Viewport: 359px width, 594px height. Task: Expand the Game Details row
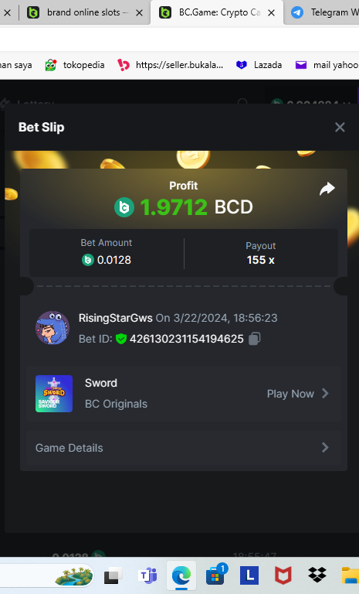pos(184,448)
